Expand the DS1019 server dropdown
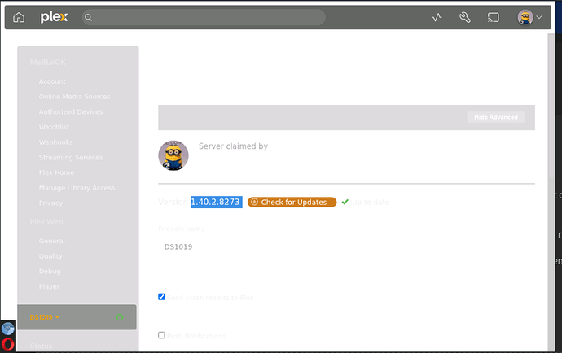The height and width of the screenshot is (353, 562). pyautogui.click(x=45, y=317)
